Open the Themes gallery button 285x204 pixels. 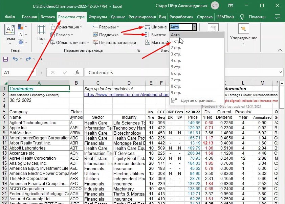[9, 35]
